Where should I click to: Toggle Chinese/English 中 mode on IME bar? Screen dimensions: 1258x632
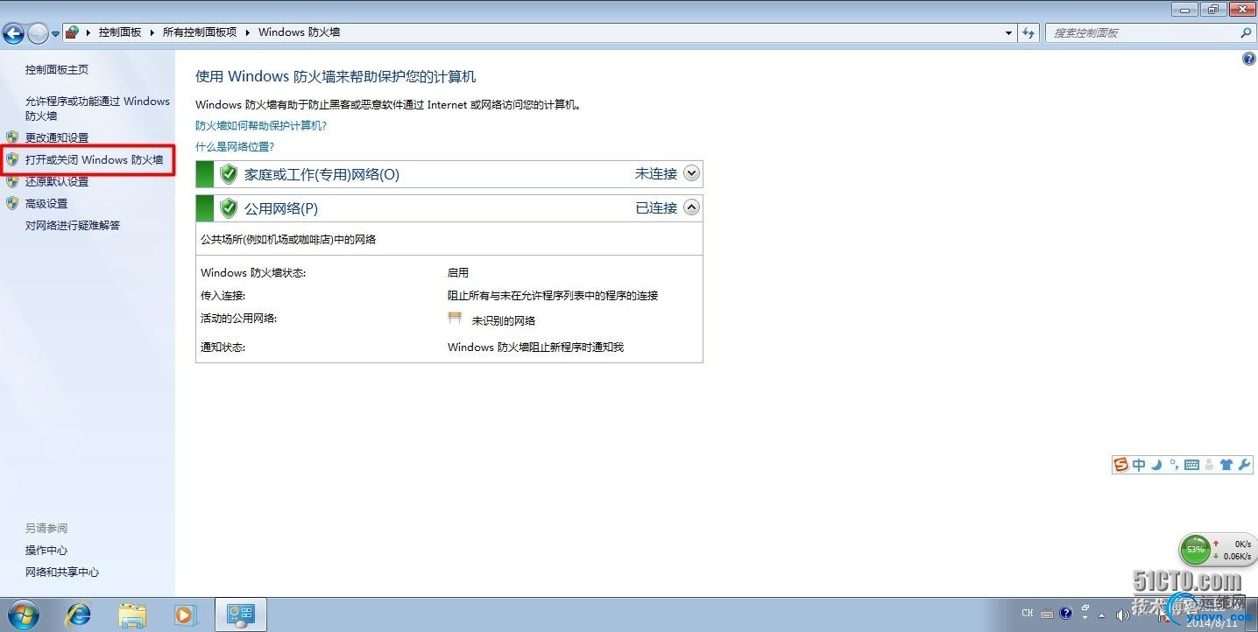[1139, 465]
